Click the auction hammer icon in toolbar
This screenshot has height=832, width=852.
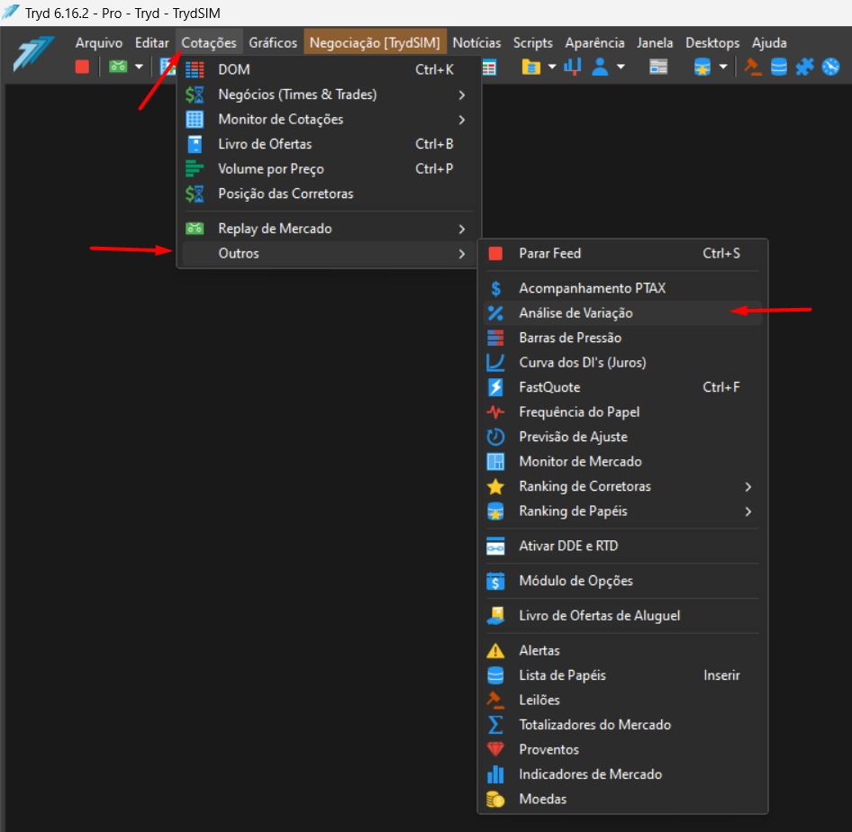753,67
